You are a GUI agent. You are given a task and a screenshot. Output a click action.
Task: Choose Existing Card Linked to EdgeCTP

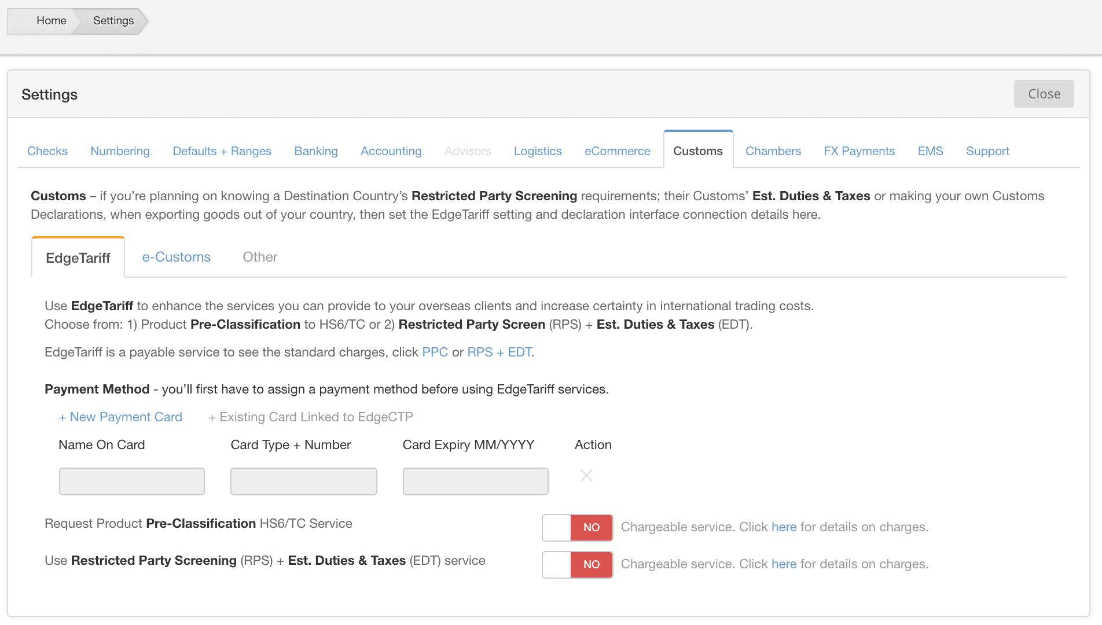[x=311, y=417]
